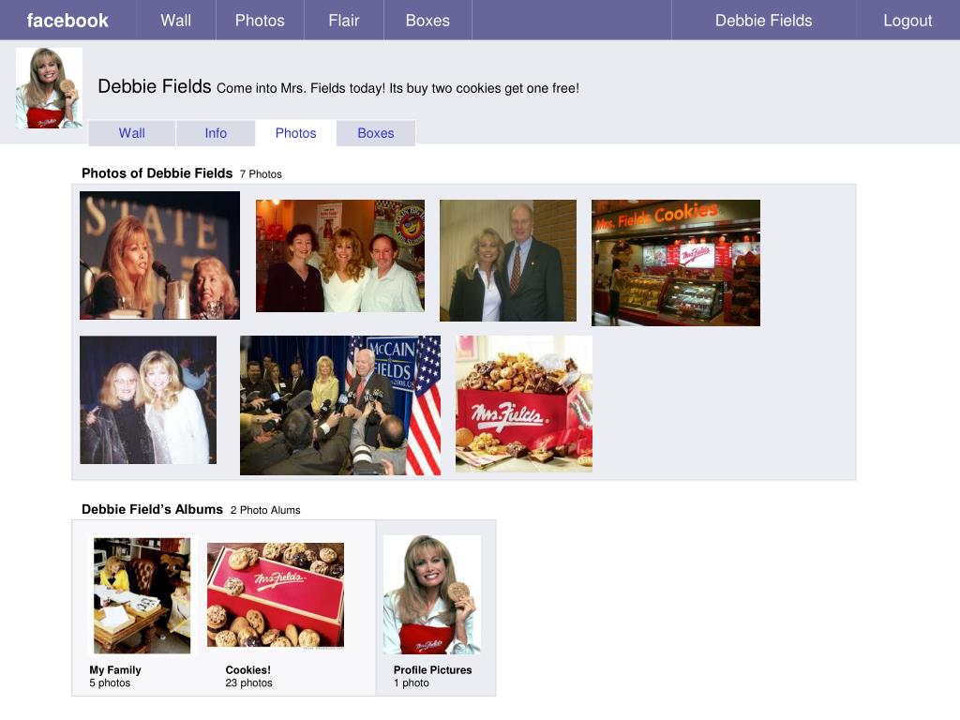Click the '5 photos' label
This screenshot has height=720, width=960.
[x=111, y=682]
